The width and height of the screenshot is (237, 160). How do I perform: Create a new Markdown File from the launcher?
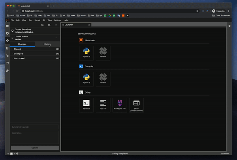(120, 105)
